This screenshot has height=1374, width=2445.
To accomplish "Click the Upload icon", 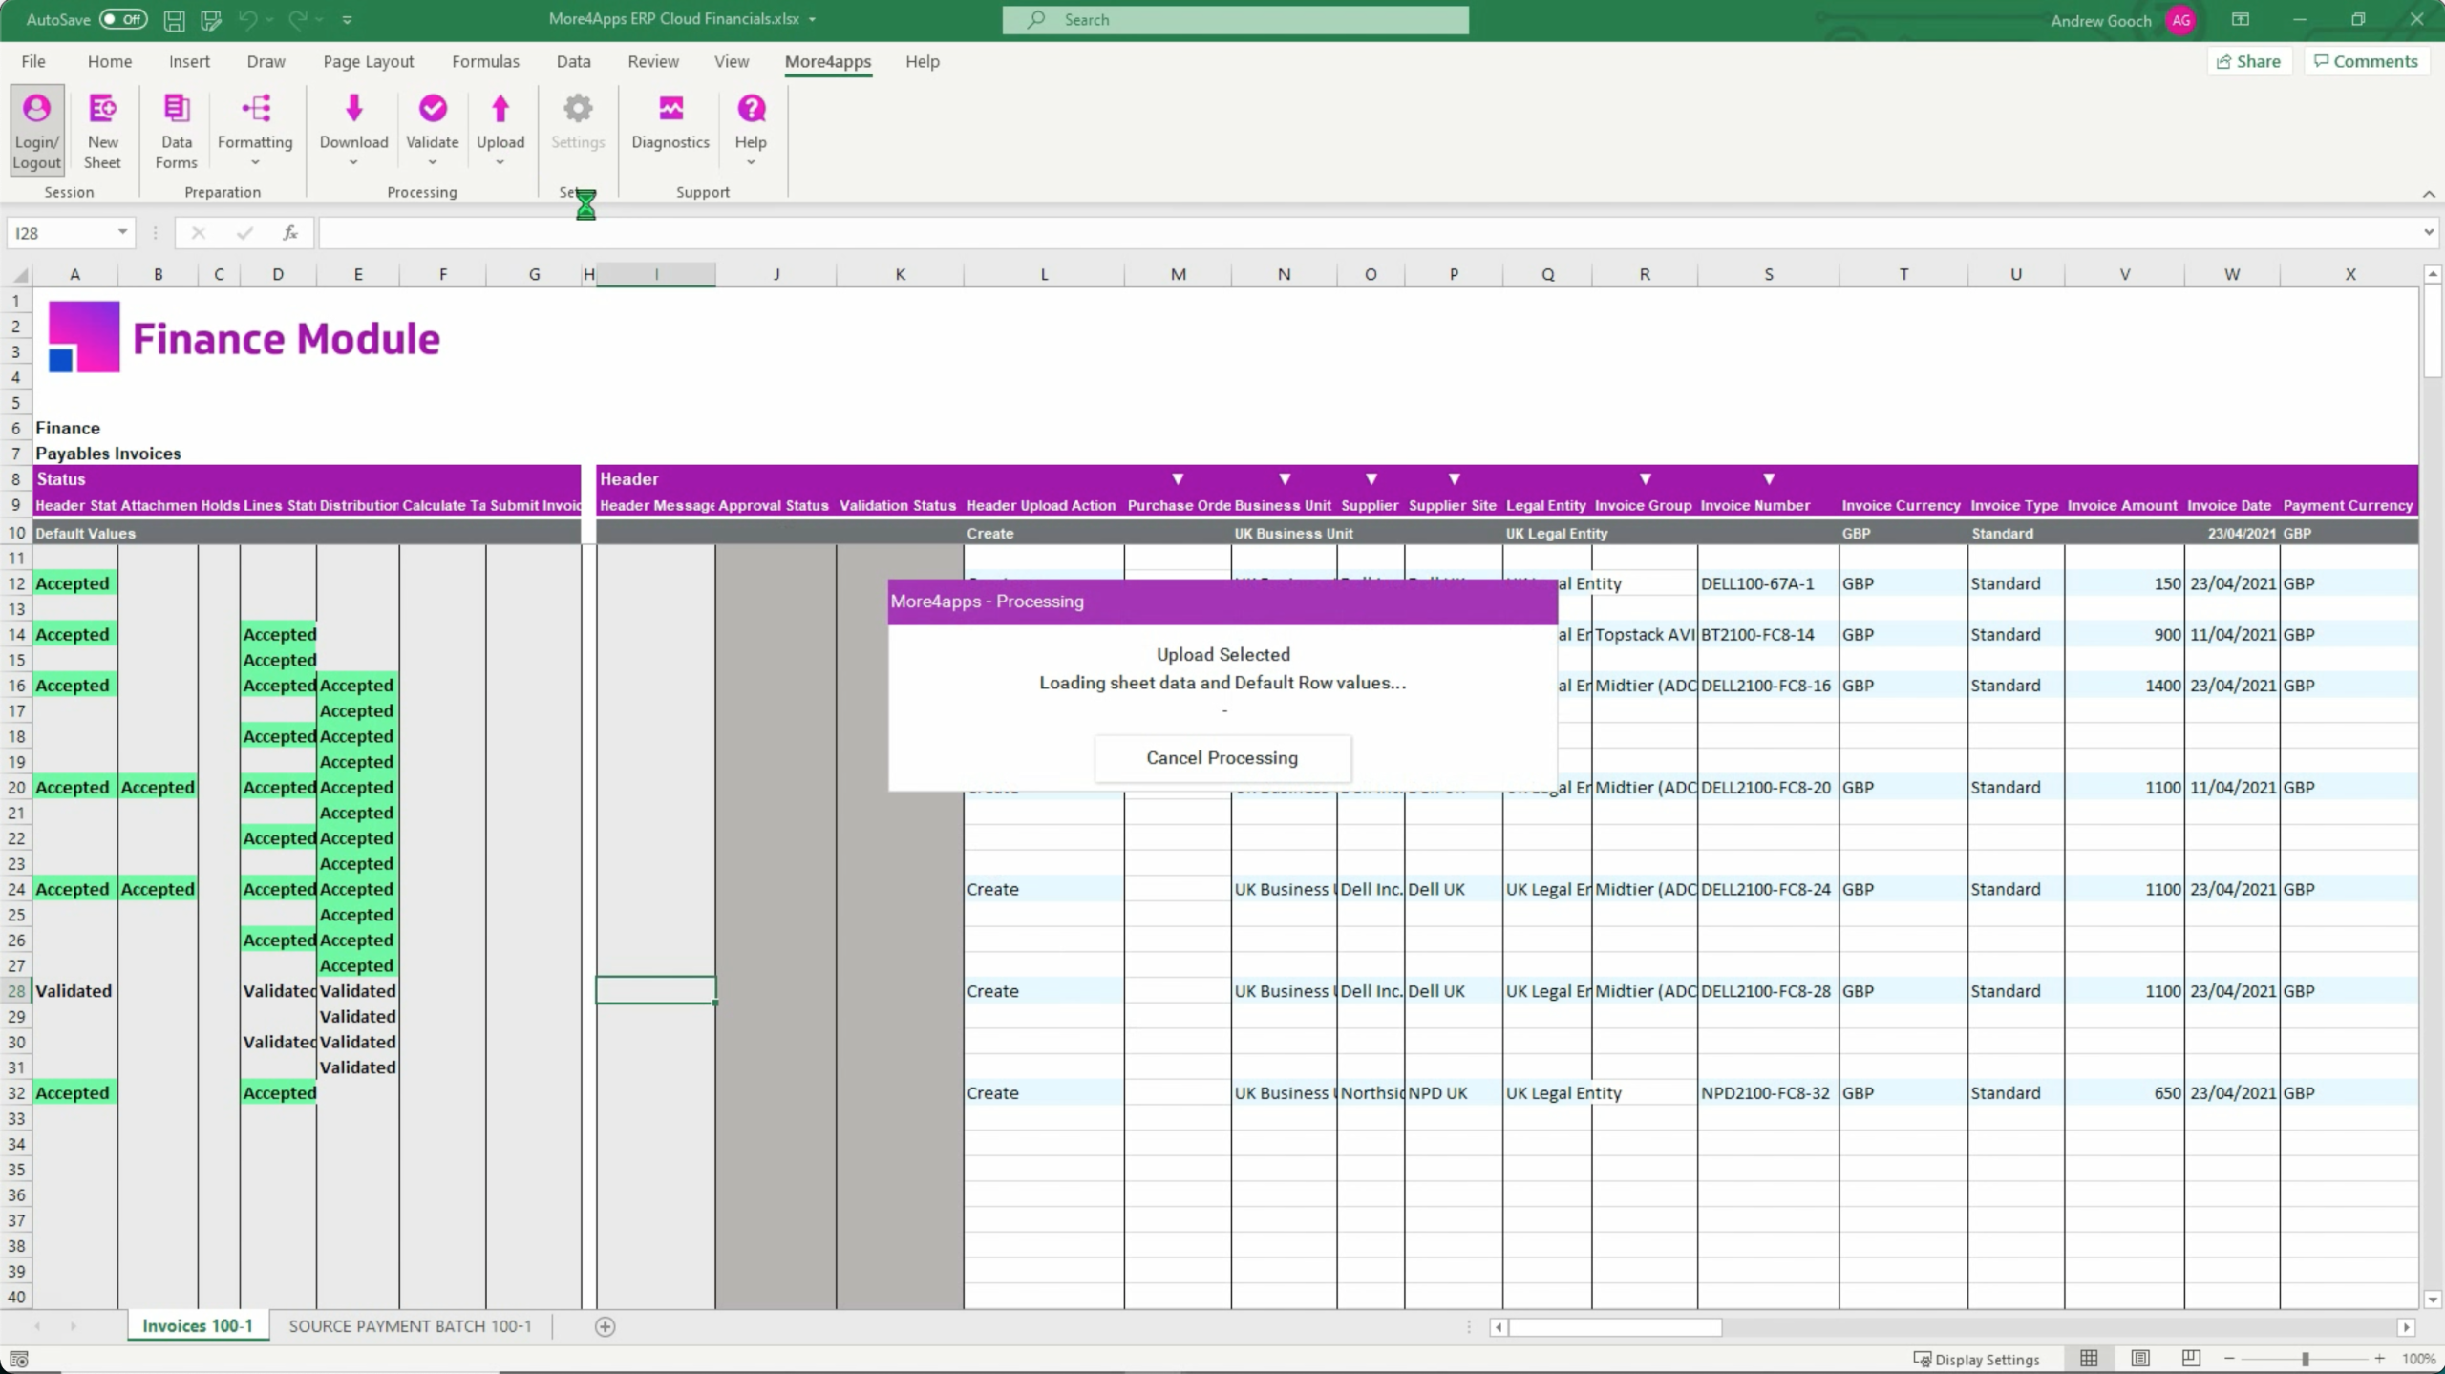I will click(x=500, y=119).
